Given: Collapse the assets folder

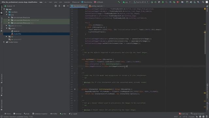Looking at the screenshot, I should [7, 29].
